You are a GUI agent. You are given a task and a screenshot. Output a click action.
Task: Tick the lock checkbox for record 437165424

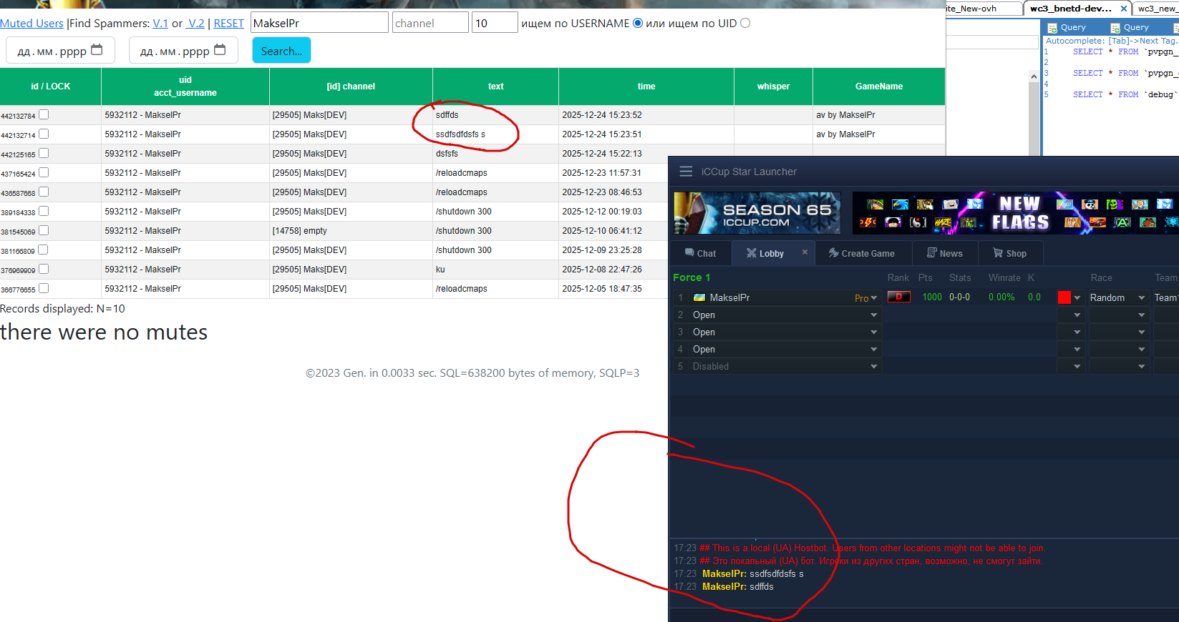[44, 172]
